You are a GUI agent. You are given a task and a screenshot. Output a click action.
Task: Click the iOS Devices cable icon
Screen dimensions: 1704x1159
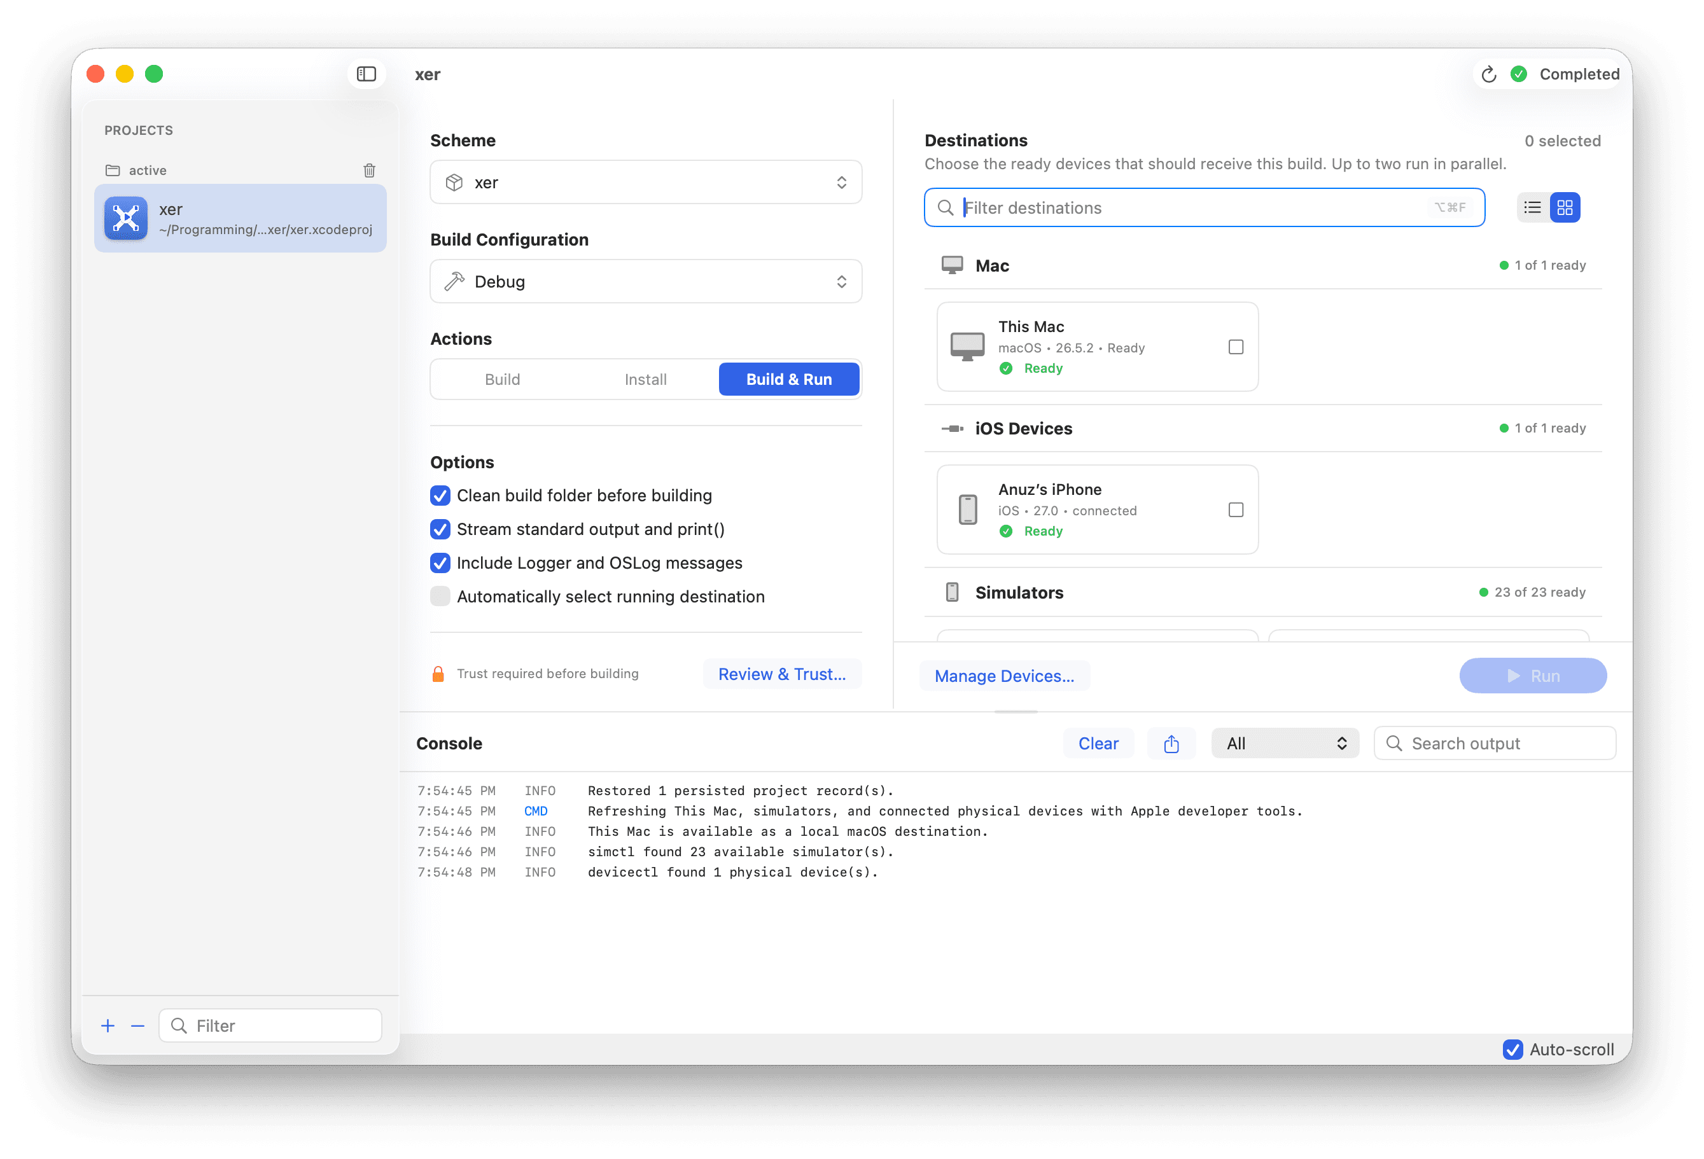pos(952,429)
